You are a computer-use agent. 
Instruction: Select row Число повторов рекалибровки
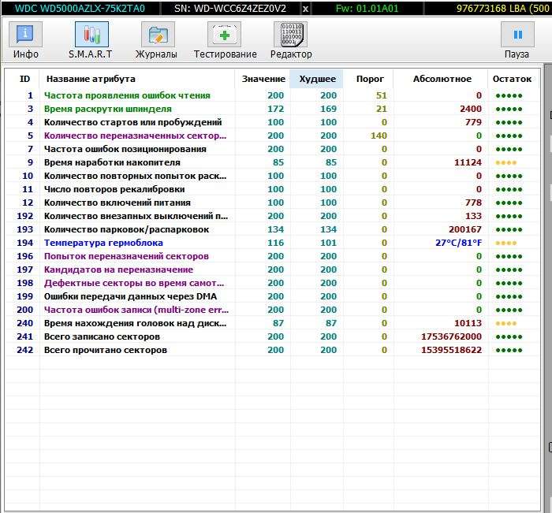(272, 189)
